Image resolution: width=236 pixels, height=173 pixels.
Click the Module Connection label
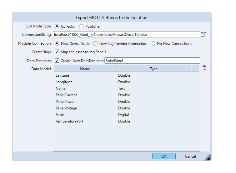point(35,43)
